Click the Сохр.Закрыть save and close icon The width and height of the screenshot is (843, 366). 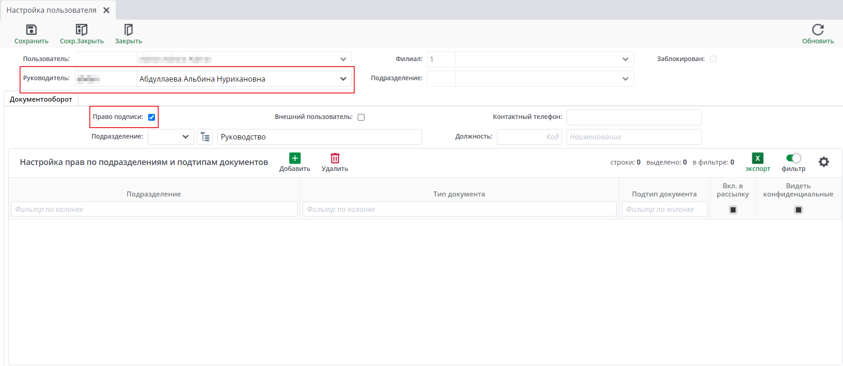(x=82, y=30)
